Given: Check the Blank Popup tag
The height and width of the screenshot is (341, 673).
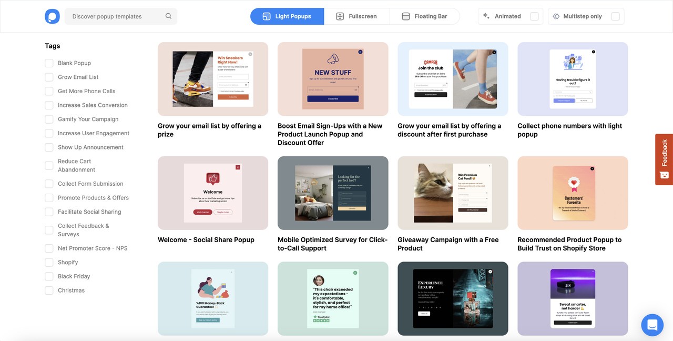Looking at the screenshot, I should point(49,63).
